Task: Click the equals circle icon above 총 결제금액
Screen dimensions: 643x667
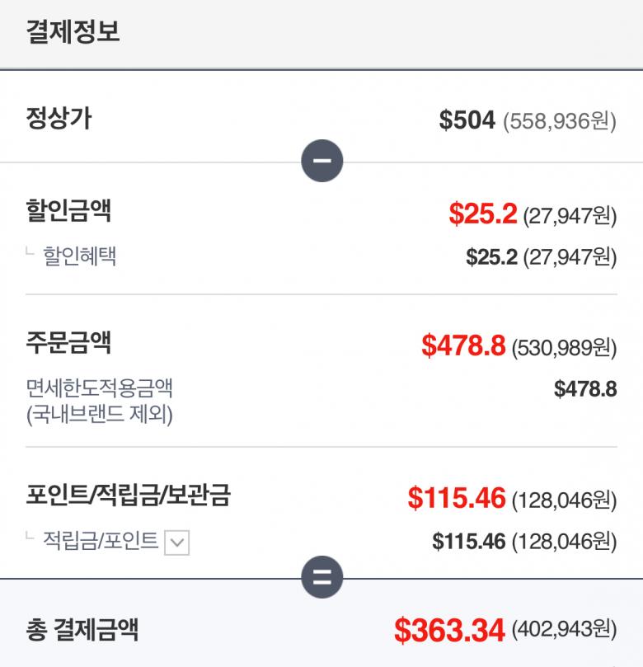Action: 321,579
